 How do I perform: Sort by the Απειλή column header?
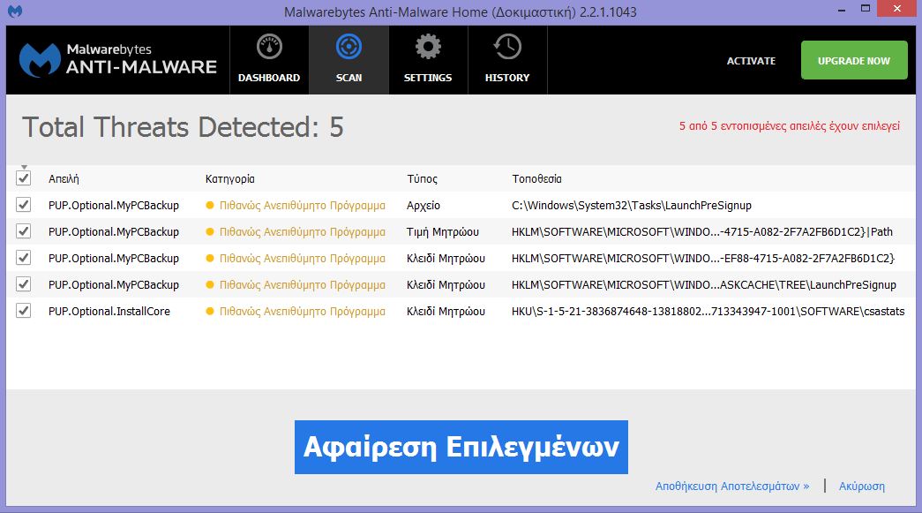[64, 179]
